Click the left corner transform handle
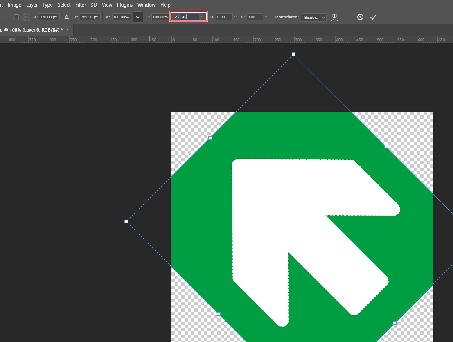This screenshot has width=453, height=342. coord(126,222)
